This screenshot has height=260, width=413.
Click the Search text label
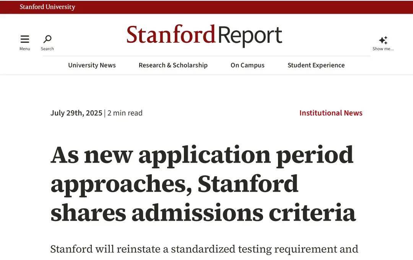click(47, 48)
